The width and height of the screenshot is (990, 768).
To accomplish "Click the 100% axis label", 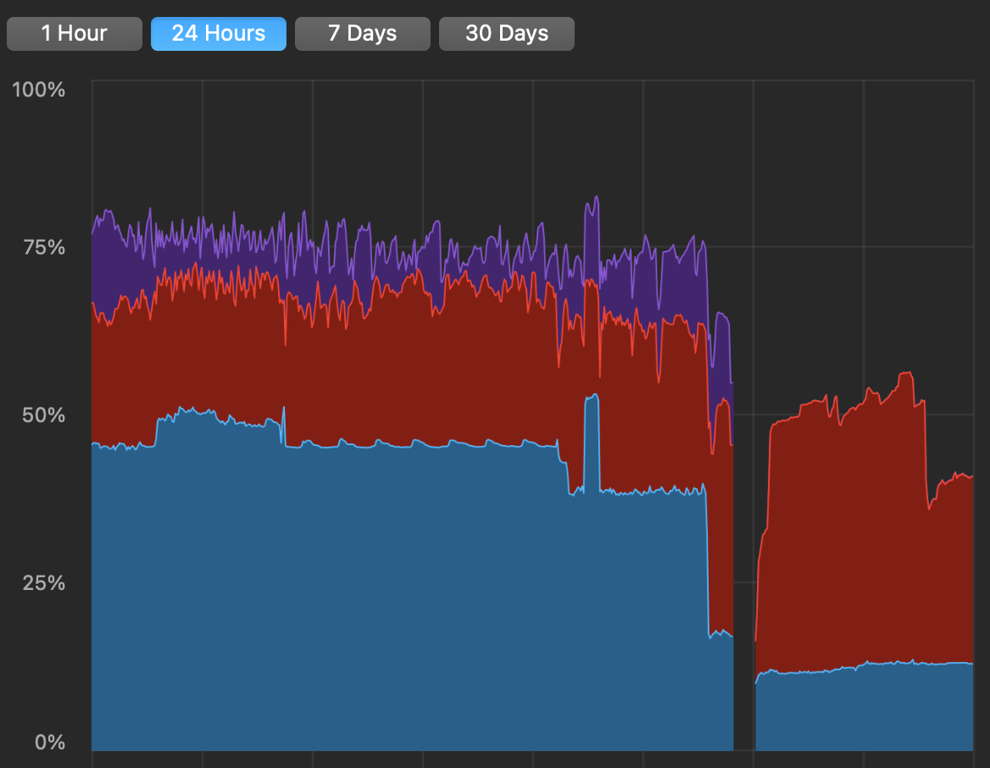I will point(38,89).
